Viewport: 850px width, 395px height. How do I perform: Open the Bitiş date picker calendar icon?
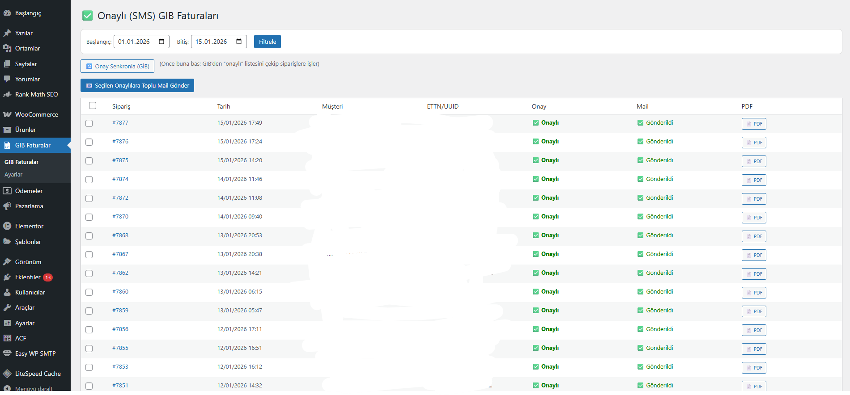pos(239,42)
